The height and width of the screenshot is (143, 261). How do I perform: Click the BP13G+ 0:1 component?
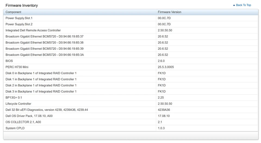(14, 98)
